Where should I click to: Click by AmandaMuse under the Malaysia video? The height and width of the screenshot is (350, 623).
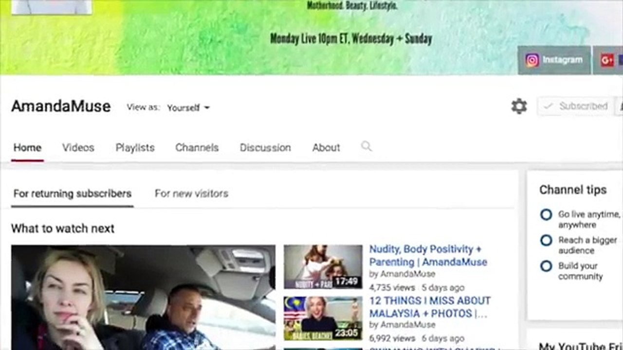click(402, 325)
